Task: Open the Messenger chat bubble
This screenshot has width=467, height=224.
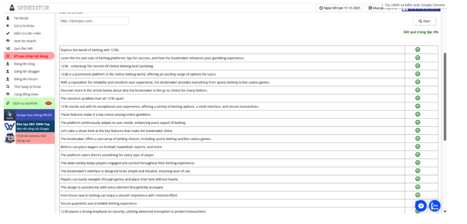Action: pyautogui.click(x=421, y=206)
